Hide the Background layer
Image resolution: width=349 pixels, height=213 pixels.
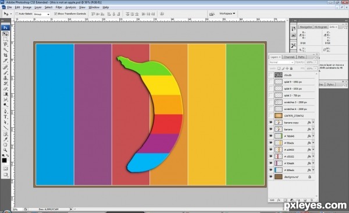coord(270,177)
